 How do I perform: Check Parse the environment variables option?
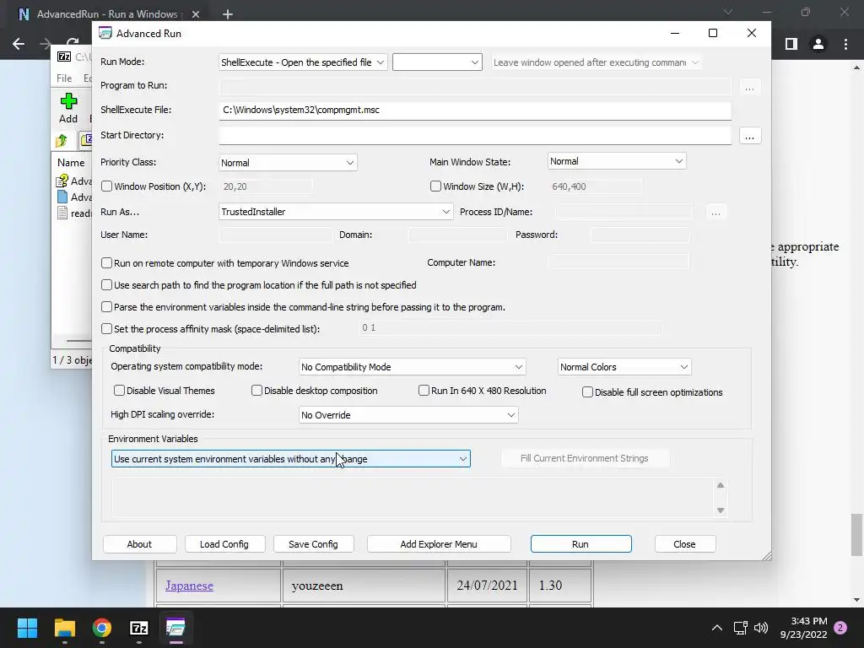click(107, 307)
